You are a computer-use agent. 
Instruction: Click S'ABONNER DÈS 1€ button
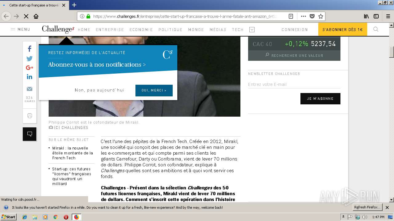tap(343, 29)
